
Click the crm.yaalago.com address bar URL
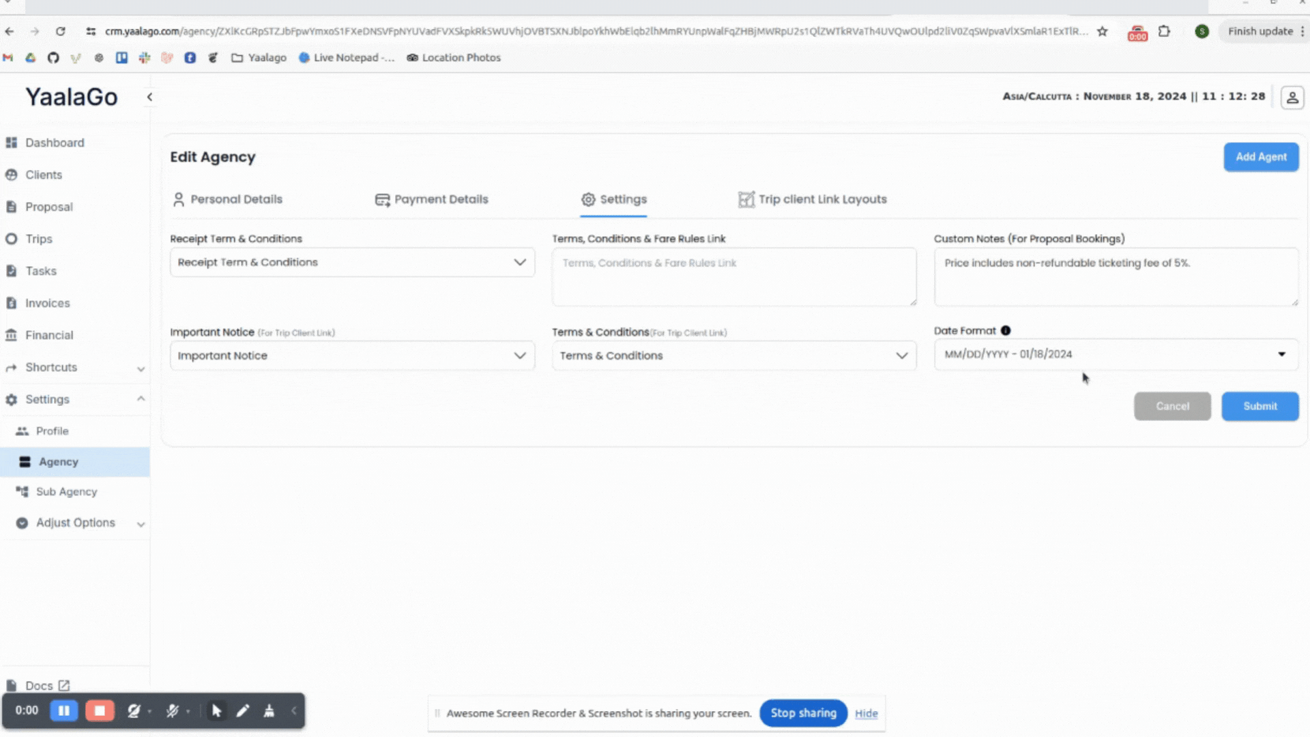596,31
